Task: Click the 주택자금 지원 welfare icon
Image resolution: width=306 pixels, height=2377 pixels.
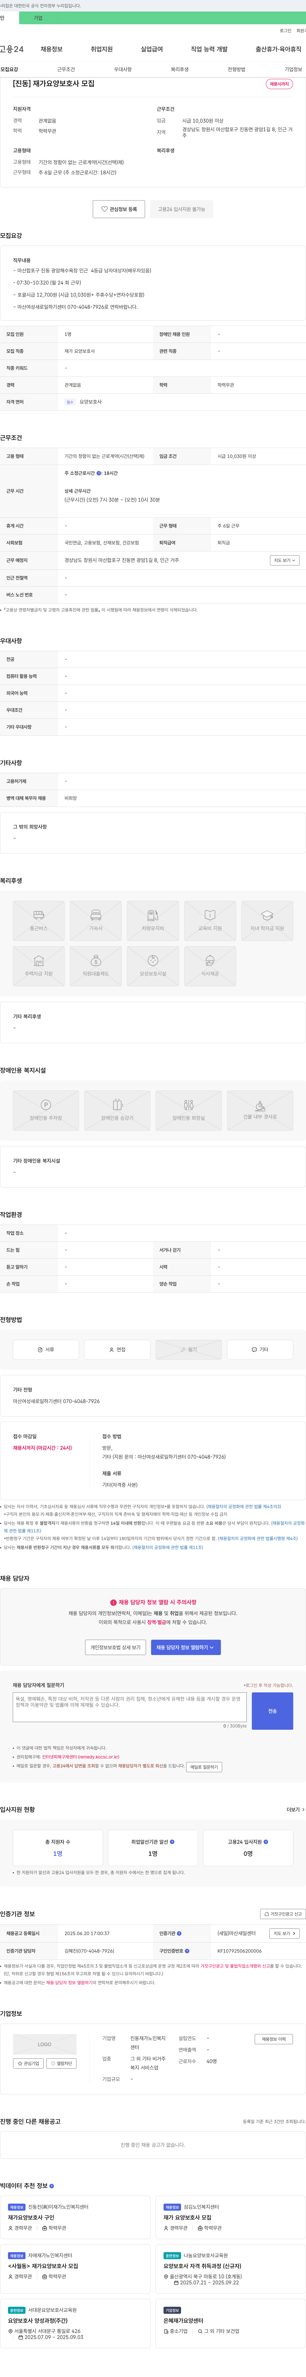Action: [x=39, y=961]
